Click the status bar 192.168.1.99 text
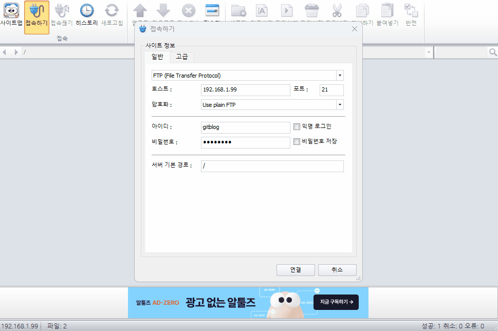 (20, 326)
